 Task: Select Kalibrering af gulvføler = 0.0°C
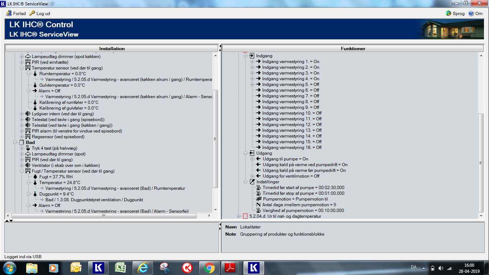tap(69, 108)
